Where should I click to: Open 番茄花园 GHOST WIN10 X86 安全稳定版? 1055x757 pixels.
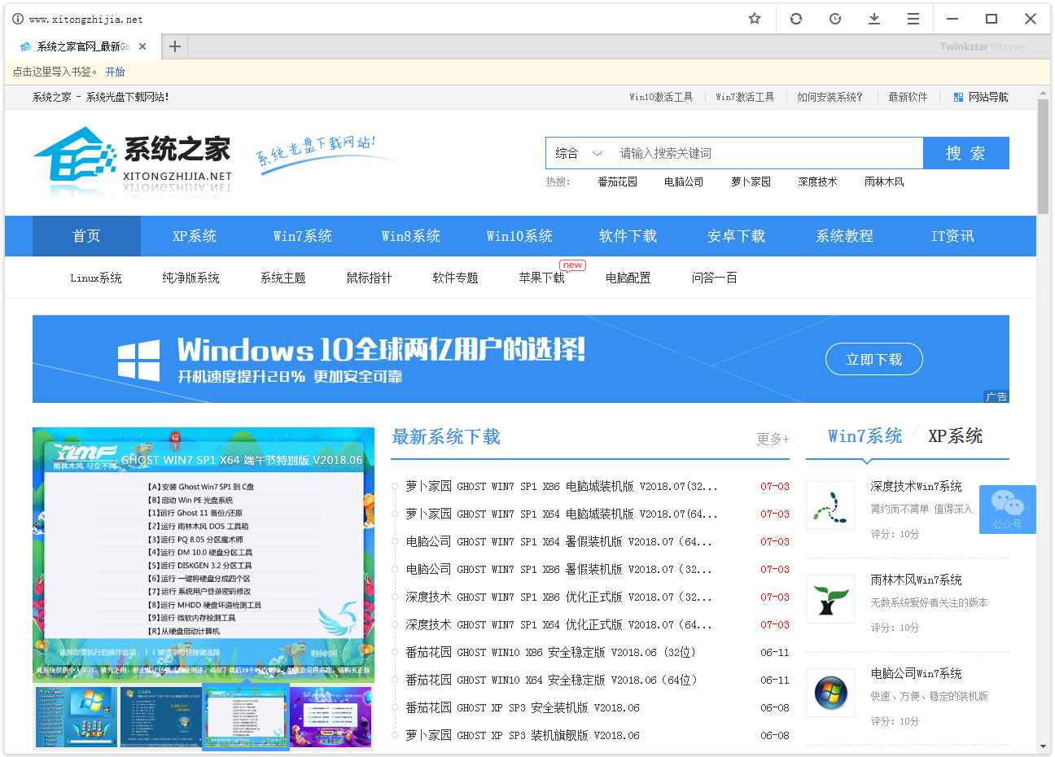pyautogui.click(x=551, y=652)
